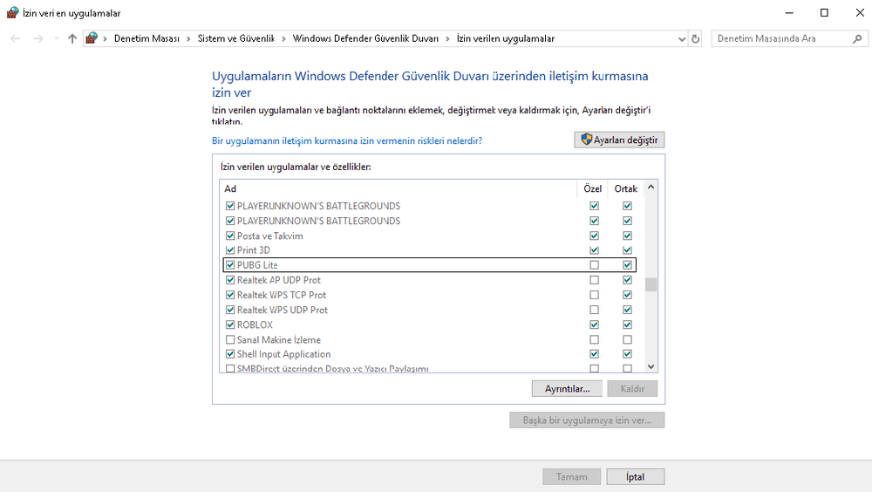Image resolution: width=872 pixels, height=492 pixels.
Task: Enable PUBG Lite Özel checkbox
Action: pyautogui.click(x=594, y=265)
